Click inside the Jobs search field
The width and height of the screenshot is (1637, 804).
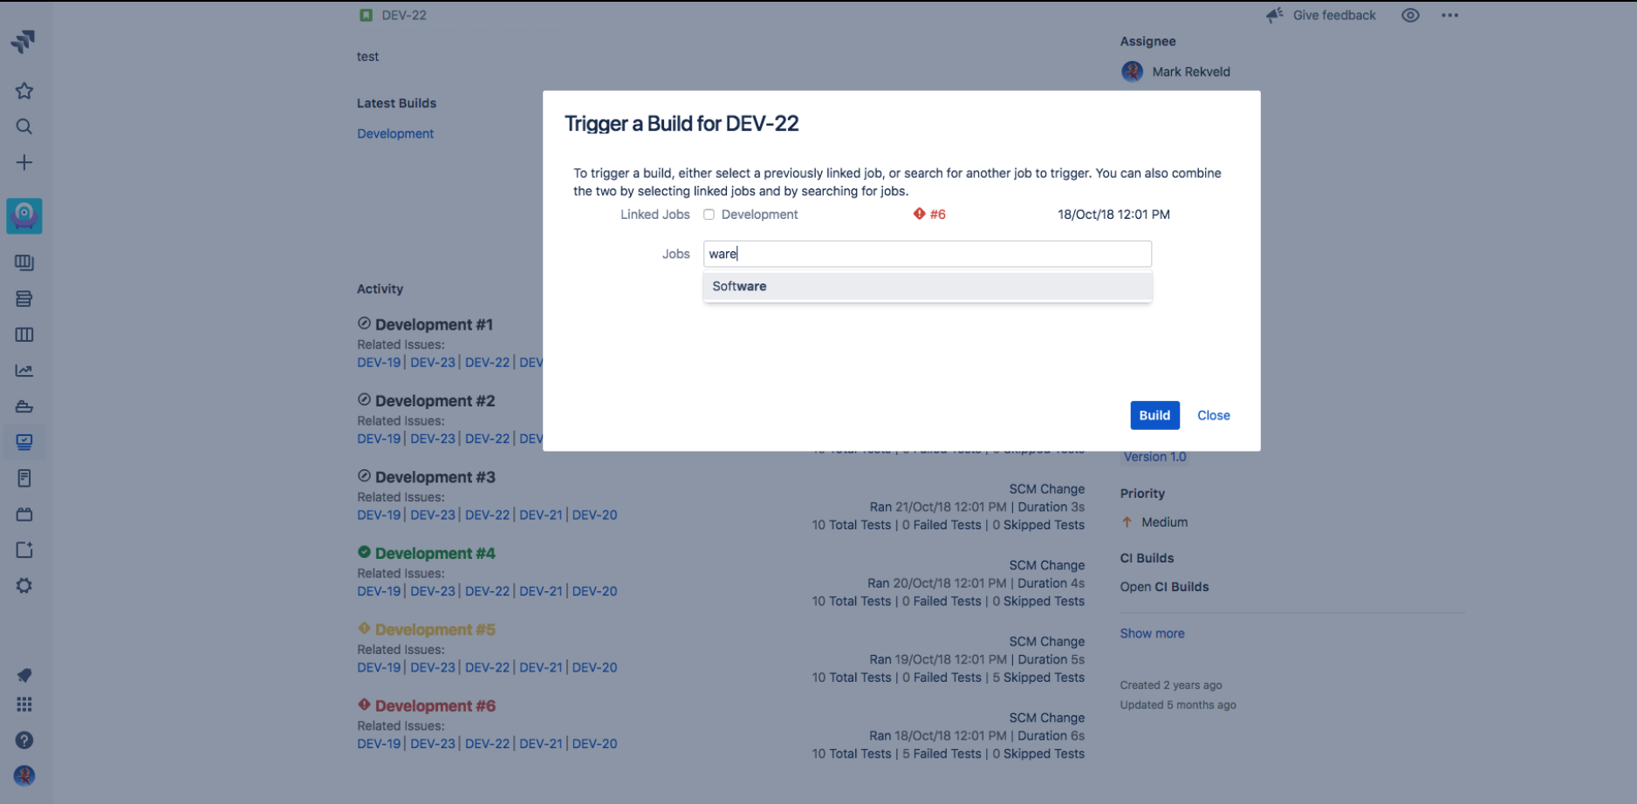pyautogui.click(x=927, y=254)
